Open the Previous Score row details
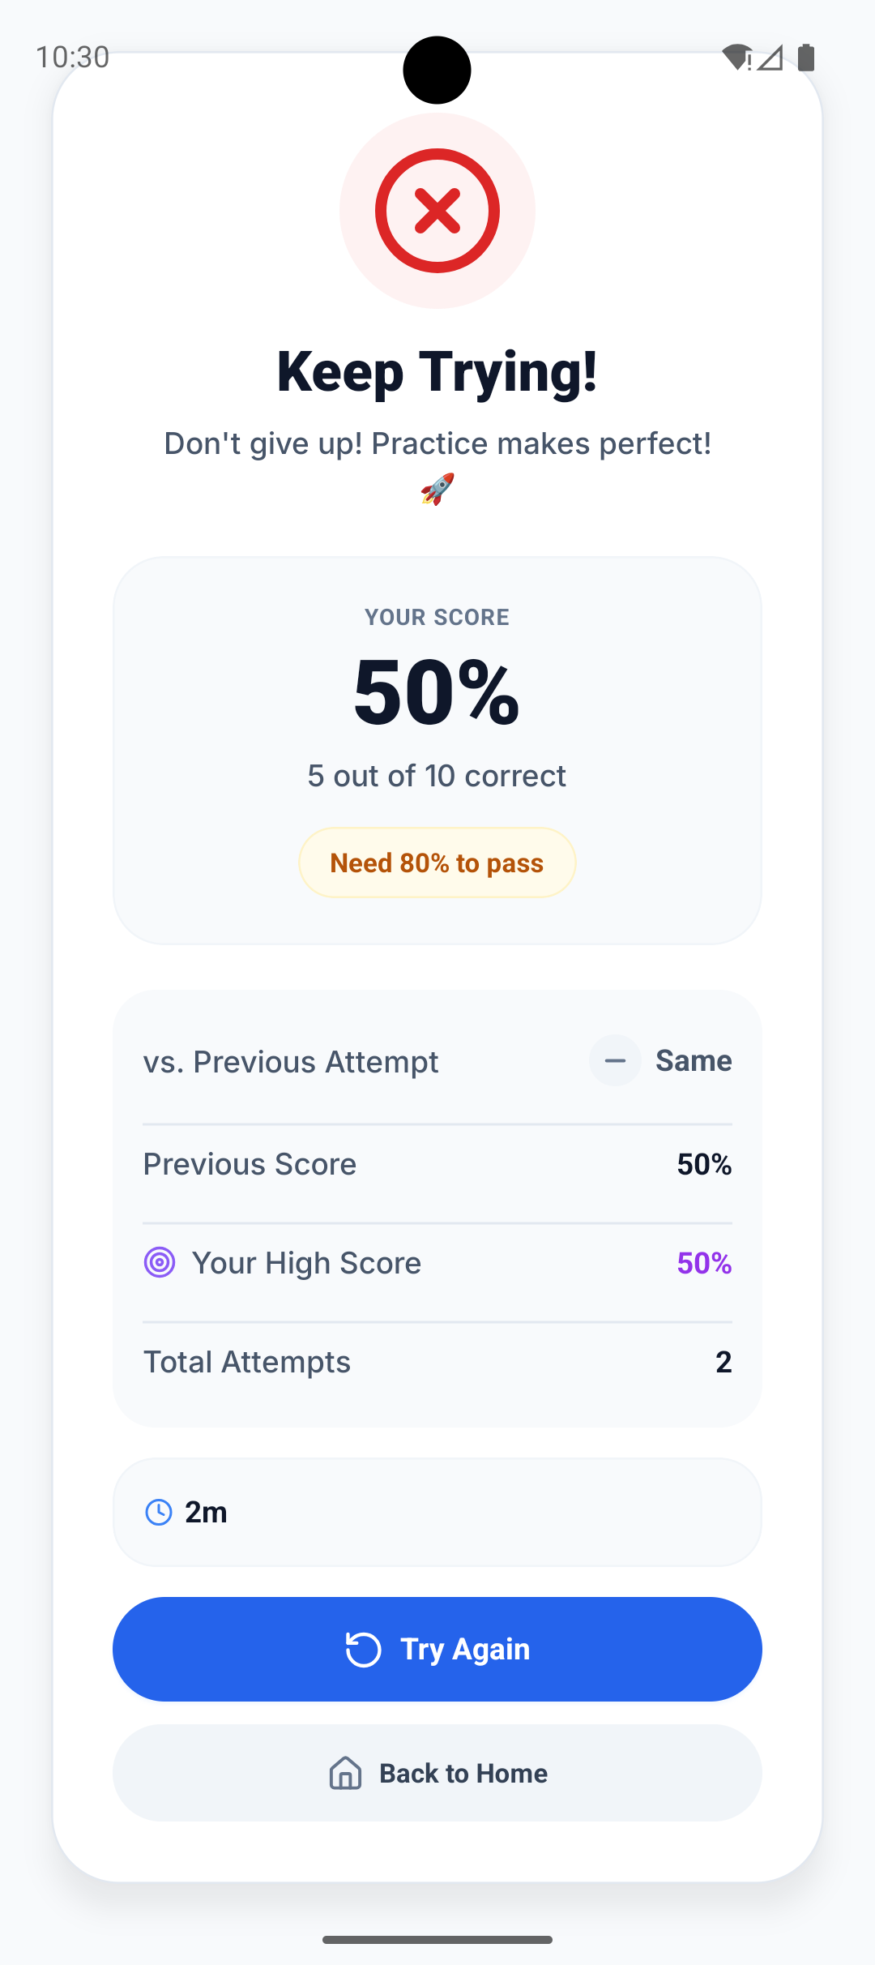The height and width of the screenshot is (1965, 875). pyautogui.click(x=437, y=1163)
